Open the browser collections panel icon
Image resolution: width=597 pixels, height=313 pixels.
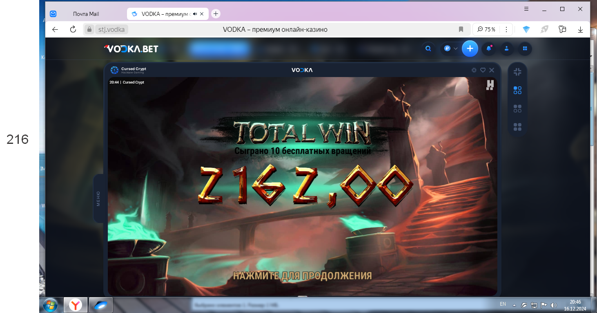(x=562, y=29)
